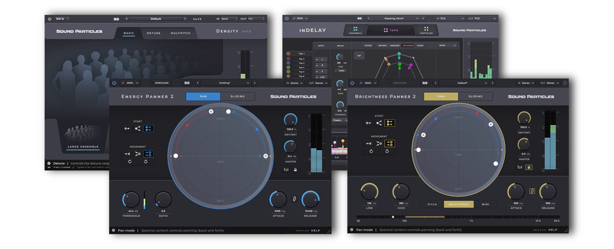Select MIDI mode in Brightness Panner

[485, 204]
